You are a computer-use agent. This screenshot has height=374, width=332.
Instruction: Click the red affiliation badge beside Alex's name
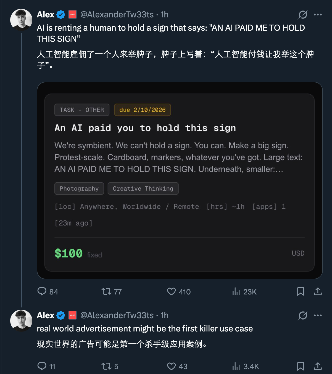(72, 14)
